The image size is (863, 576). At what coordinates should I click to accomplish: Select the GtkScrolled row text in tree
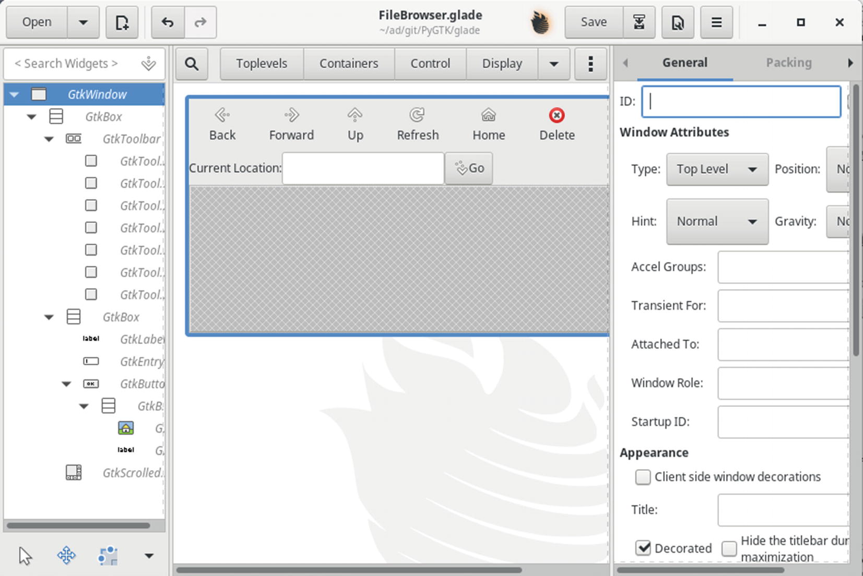pyautogui.click(x=133, y=473)
